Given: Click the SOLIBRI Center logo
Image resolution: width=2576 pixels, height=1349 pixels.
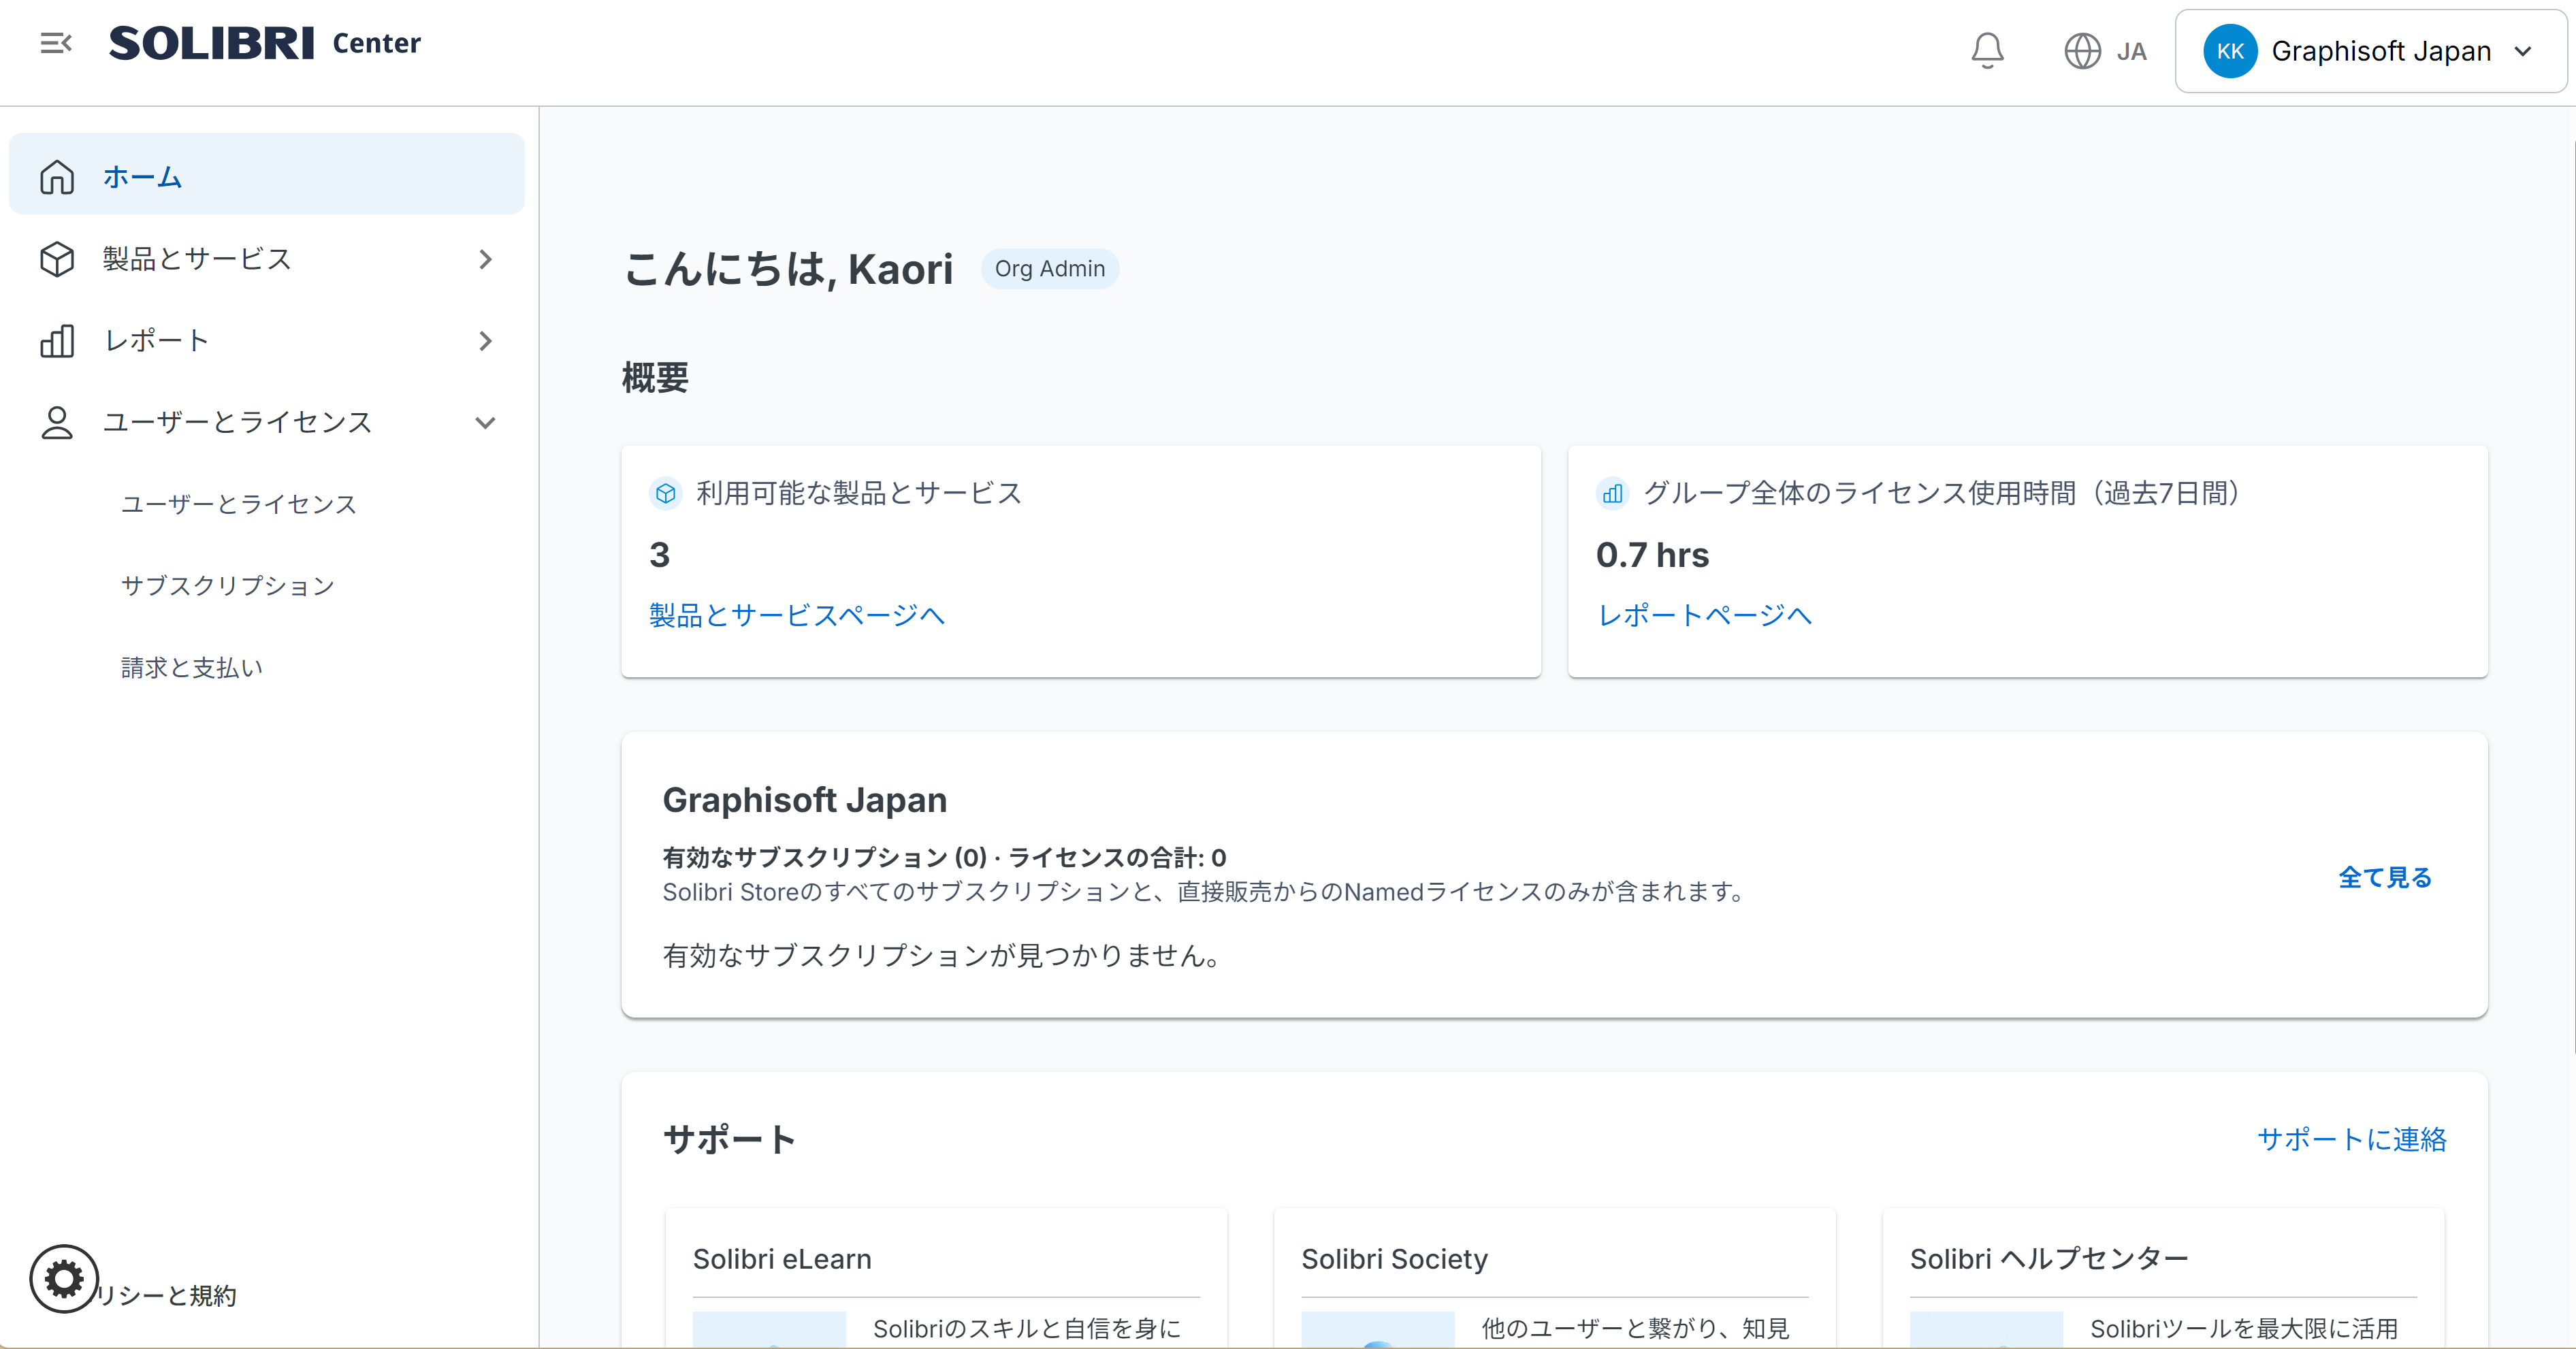Looking at the screenshot, I should [x=265, y=43].
